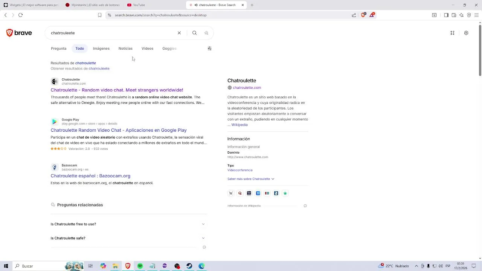The image size is (482, 271).
Task: Click the AI answer sparkle icon in the search box
Action: tap(206, 33)
